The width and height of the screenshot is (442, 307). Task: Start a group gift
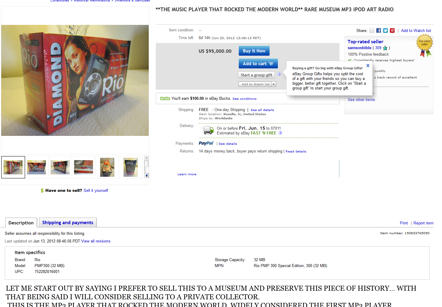click(257, 75)
